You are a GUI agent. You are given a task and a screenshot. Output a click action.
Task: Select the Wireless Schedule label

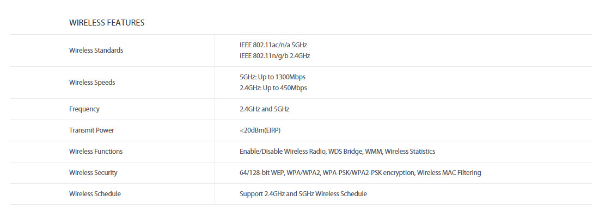[95, 194]
